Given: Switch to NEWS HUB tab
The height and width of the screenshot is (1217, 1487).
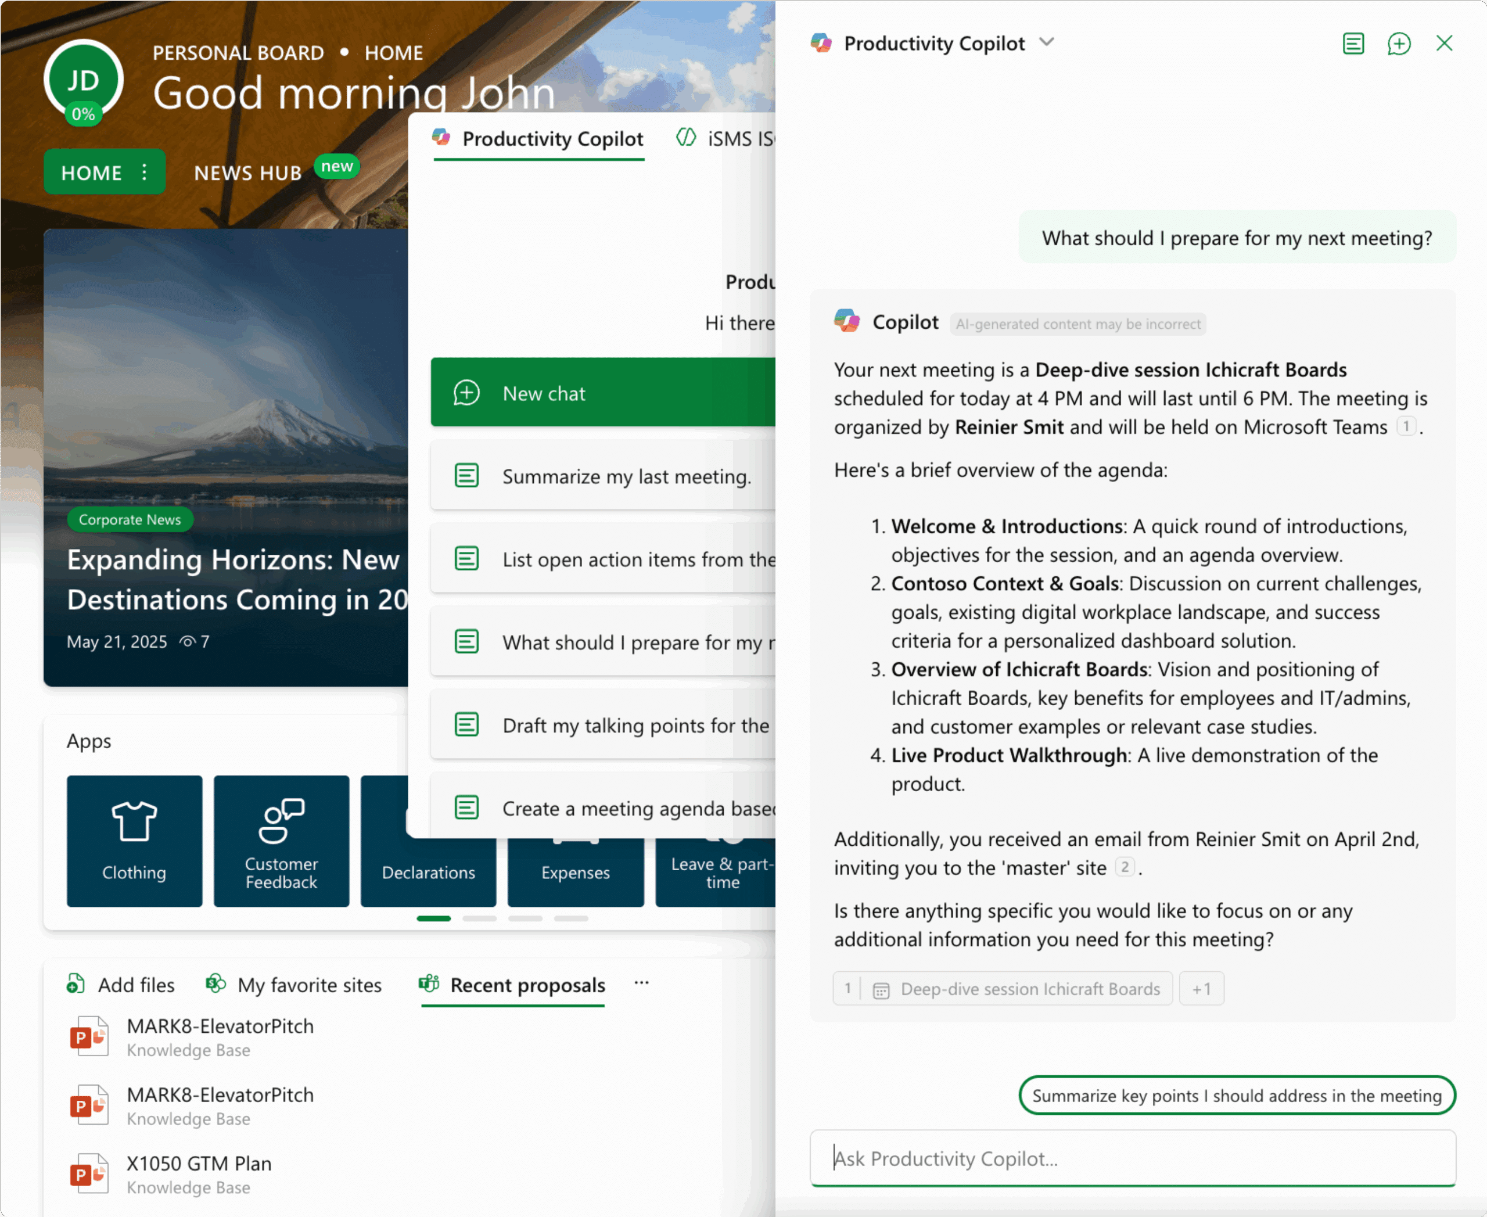Looking at the screenshot, I should 247,173.
